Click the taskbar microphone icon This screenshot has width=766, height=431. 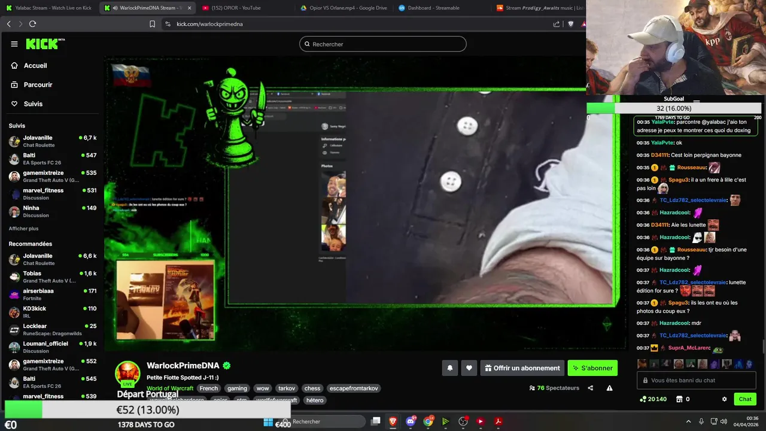(x=701, y=421)
